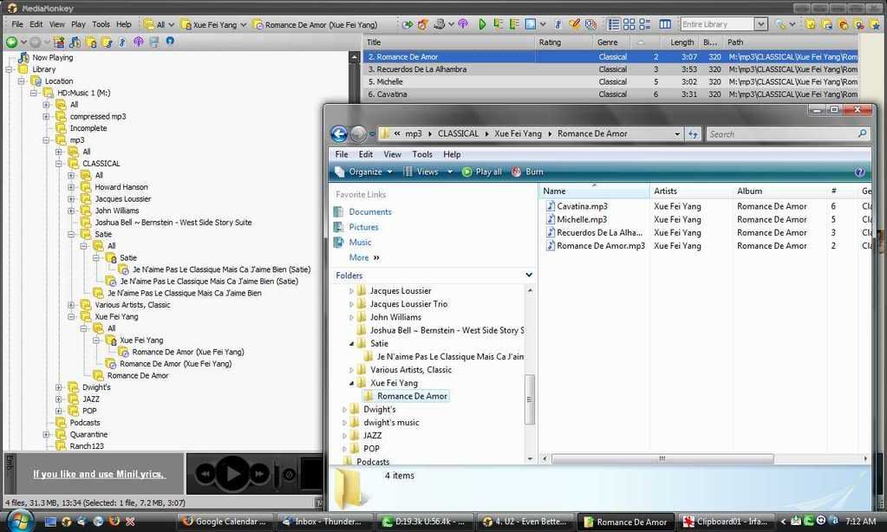This screenshot has width=887, height=532.
Task: Open the View menu in Explorer
Action: pos(392,154)
